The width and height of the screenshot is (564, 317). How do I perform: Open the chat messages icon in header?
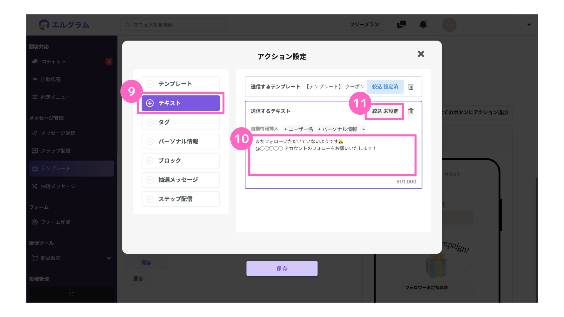pyautogui.click(x=401, y=25)
